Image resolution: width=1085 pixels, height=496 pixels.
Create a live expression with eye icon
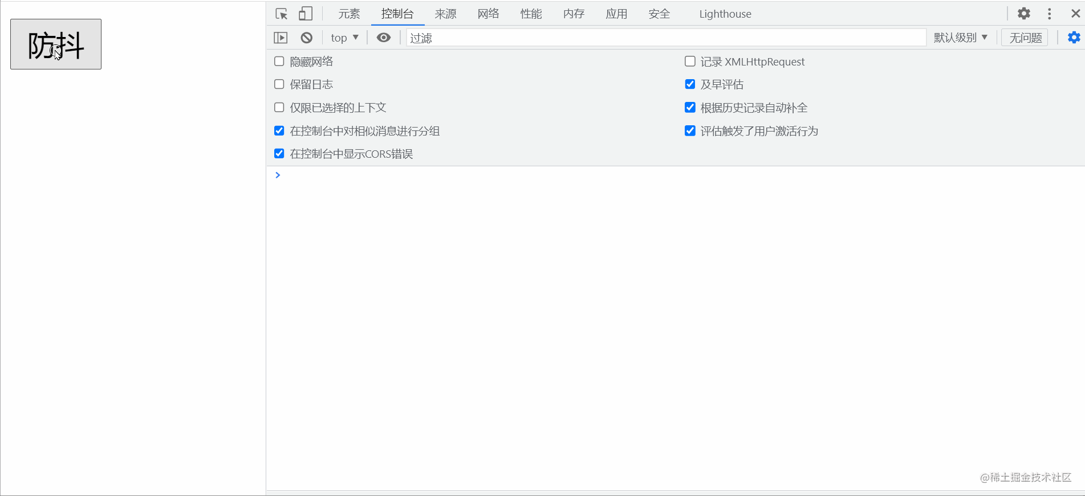tap(384, 38)
